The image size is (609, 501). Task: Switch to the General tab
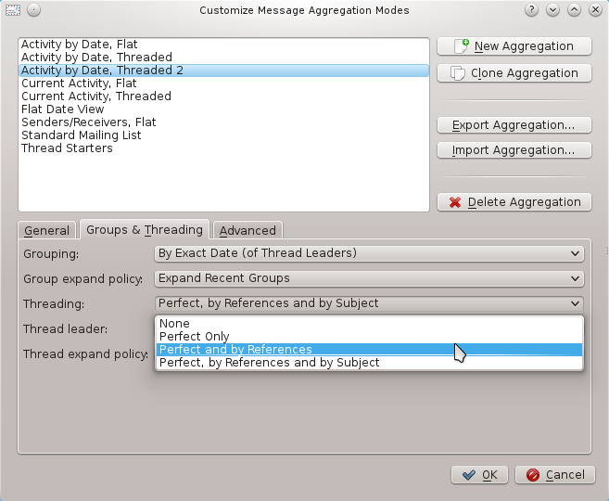coord(46,230)
